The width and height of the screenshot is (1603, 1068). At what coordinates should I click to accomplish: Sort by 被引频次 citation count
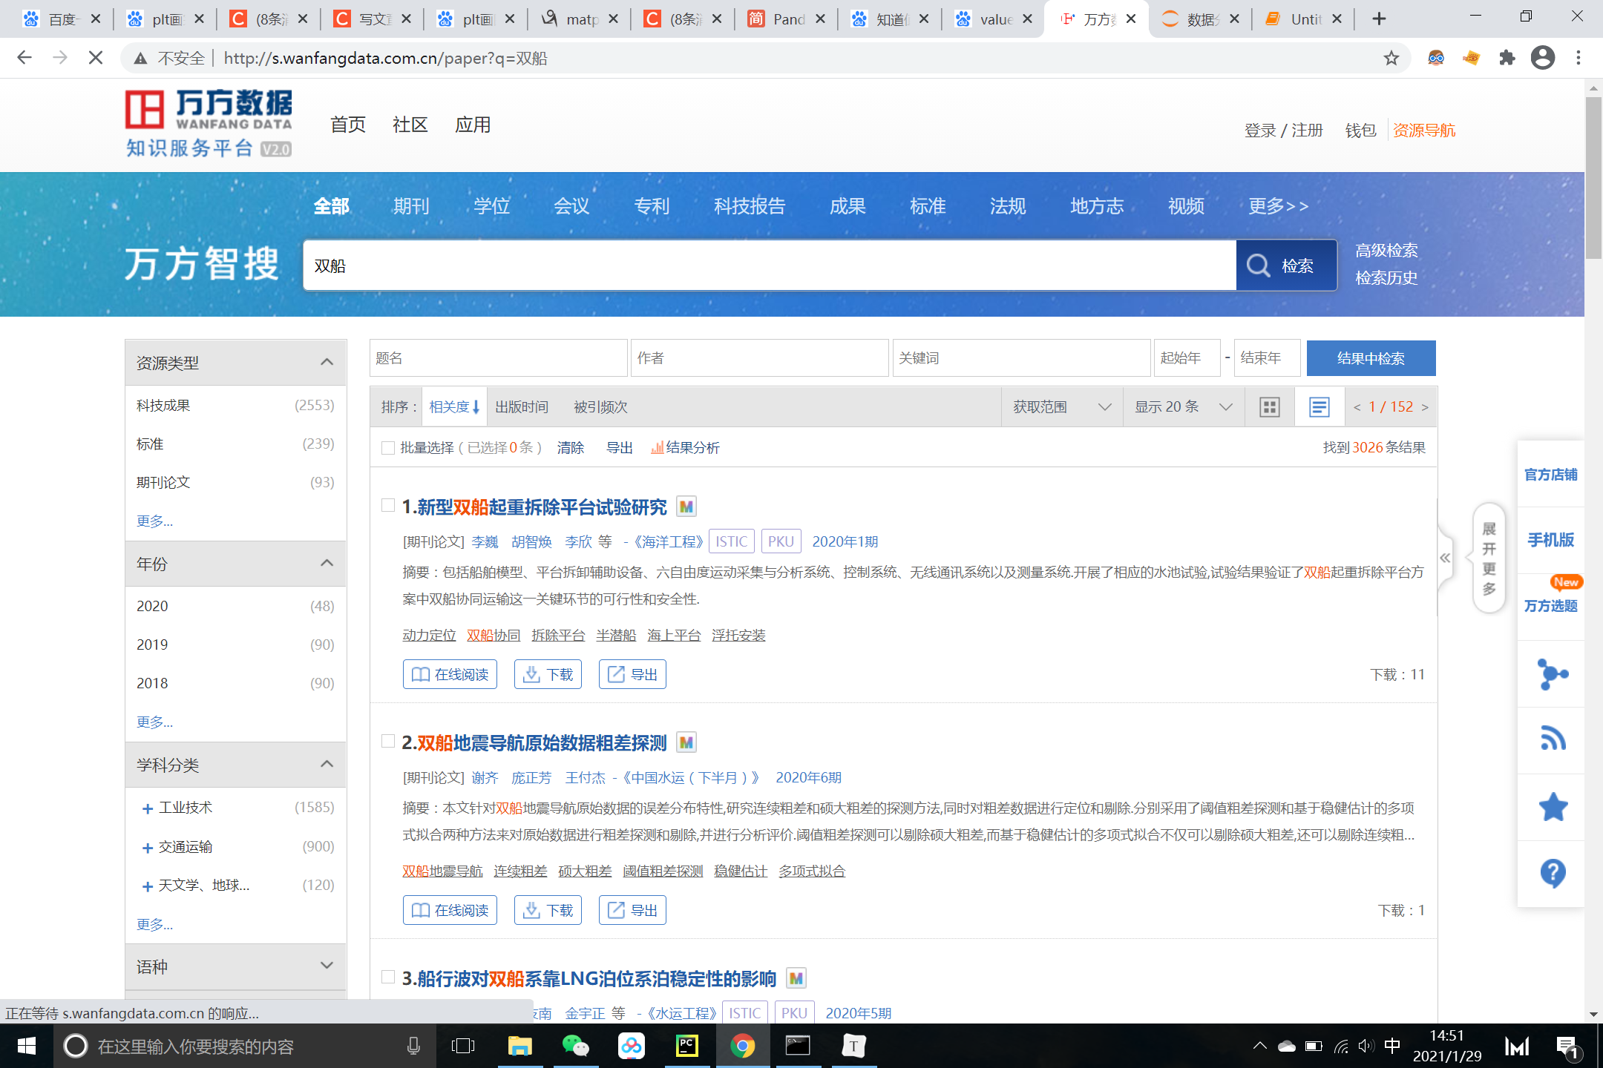[600, 407]
